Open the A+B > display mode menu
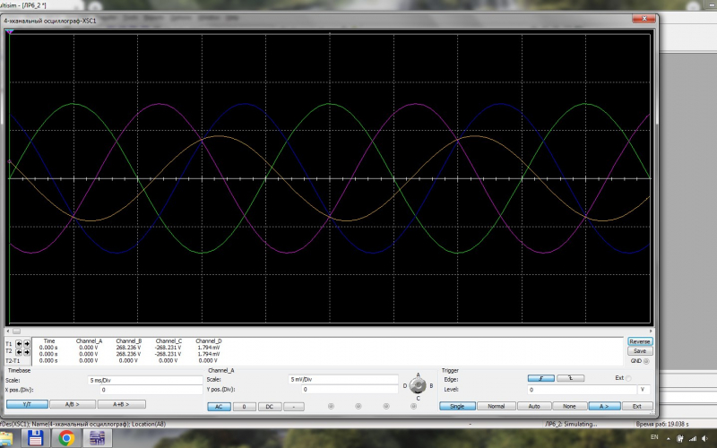This screenshot has height=448, width=717. click(122, 404)
